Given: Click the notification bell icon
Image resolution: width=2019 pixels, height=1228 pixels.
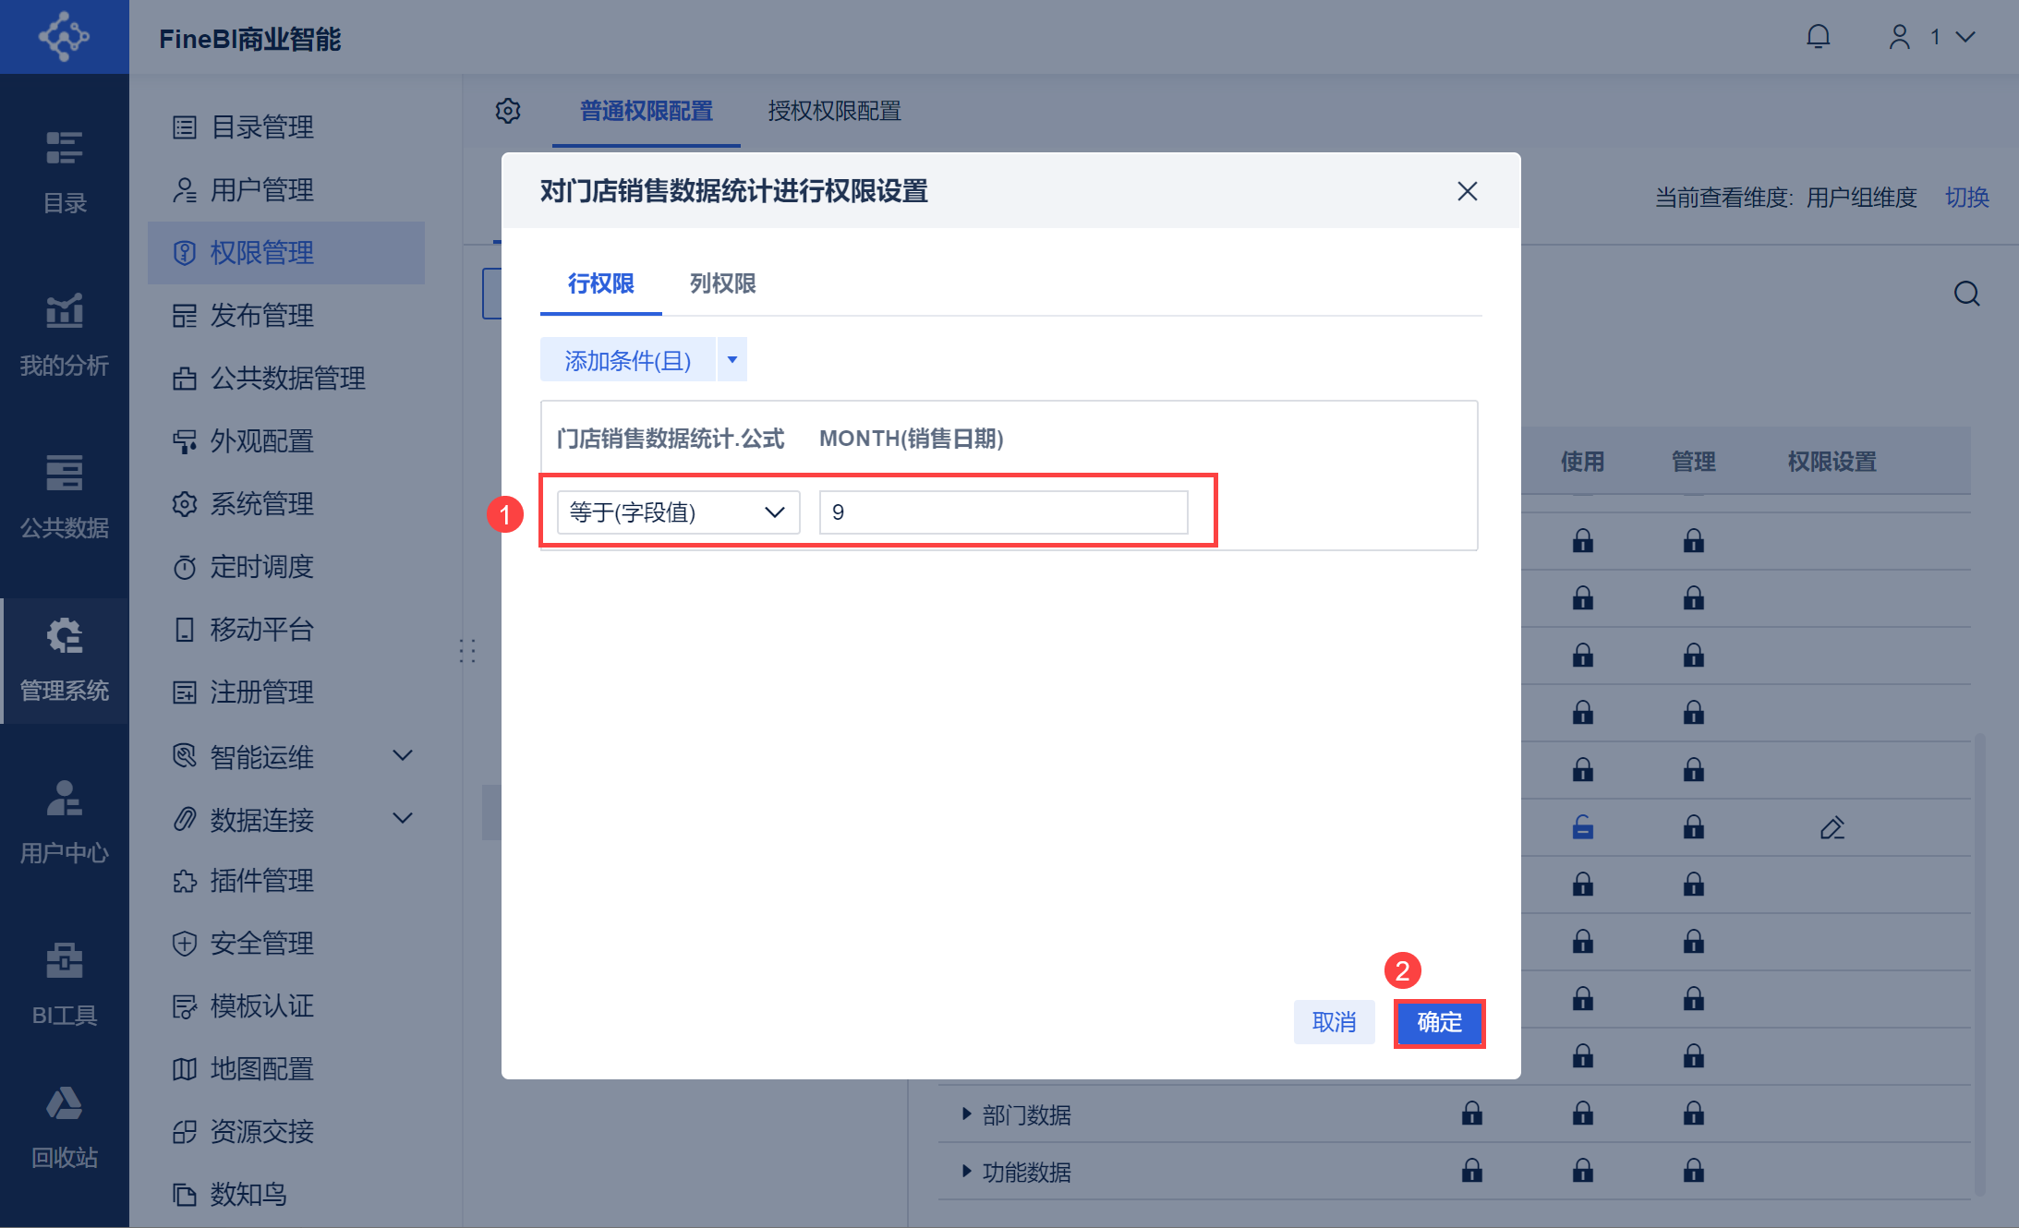Looking at the screenshot, I should point(1818,37).
